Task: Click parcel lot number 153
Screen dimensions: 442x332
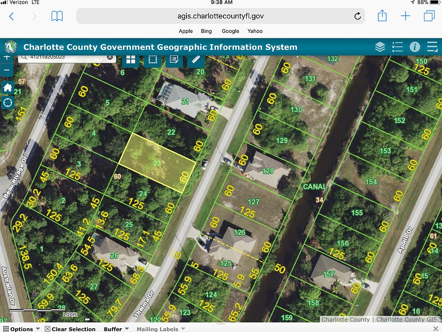Action: pos(385,151)
